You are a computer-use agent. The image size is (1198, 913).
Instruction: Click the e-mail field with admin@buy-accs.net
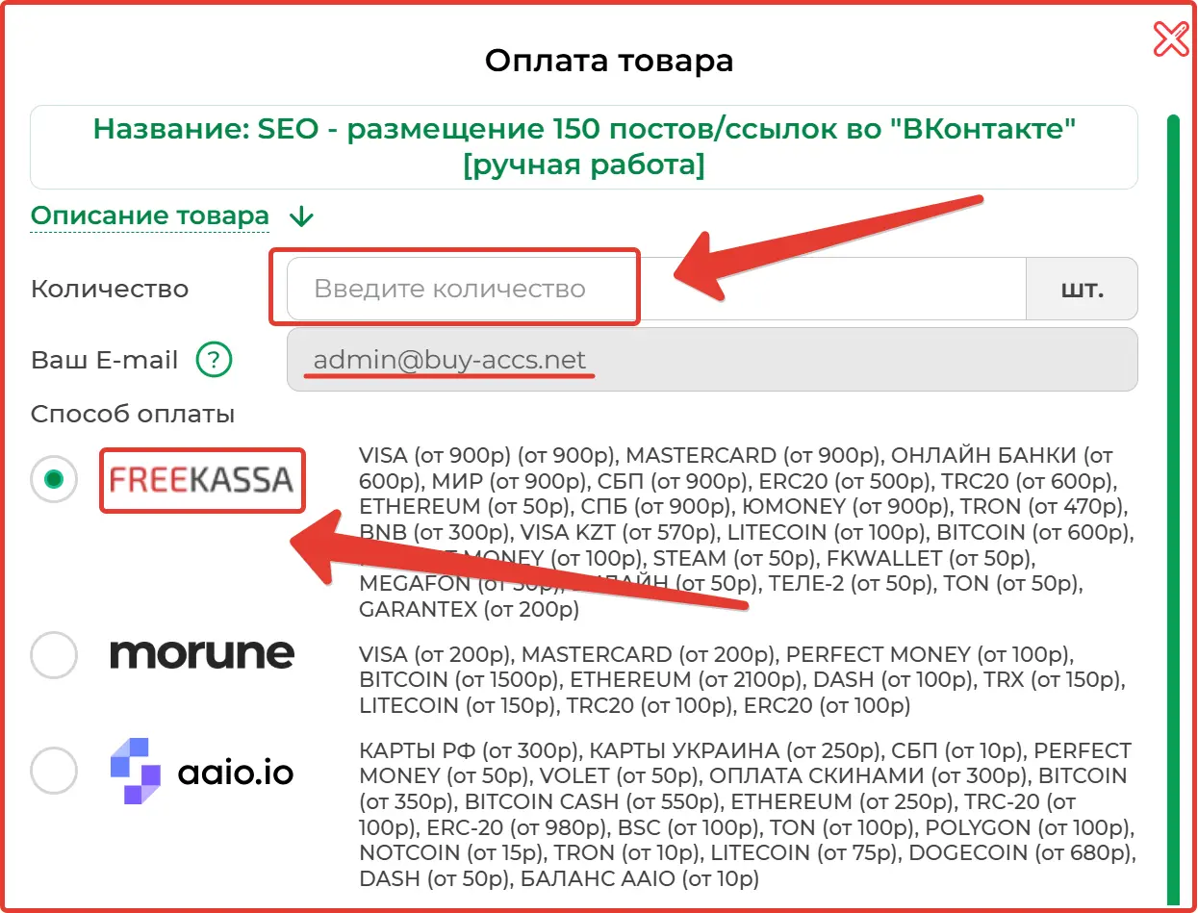(x=712, y=360)
